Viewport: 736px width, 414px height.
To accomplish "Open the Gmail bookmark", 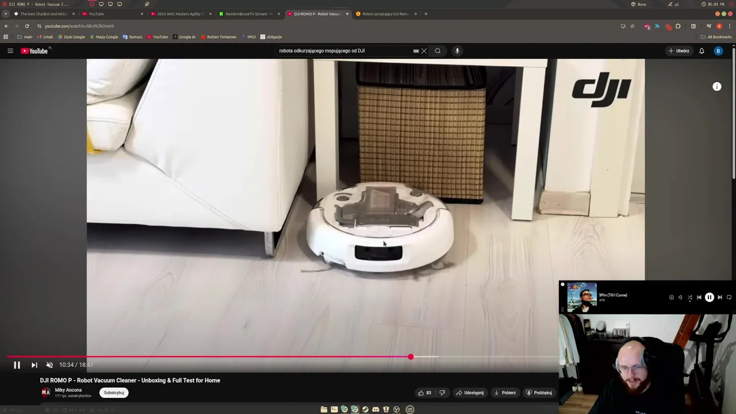I will 45,37.
